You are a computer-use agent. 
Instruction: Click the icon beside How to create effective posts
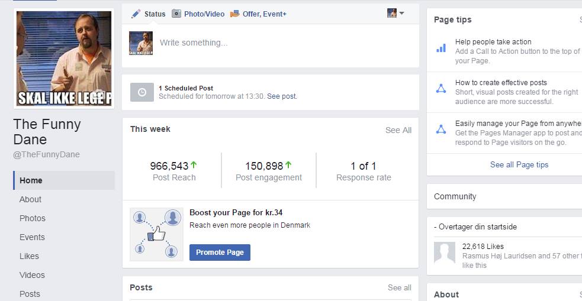[x=441, y=89]
